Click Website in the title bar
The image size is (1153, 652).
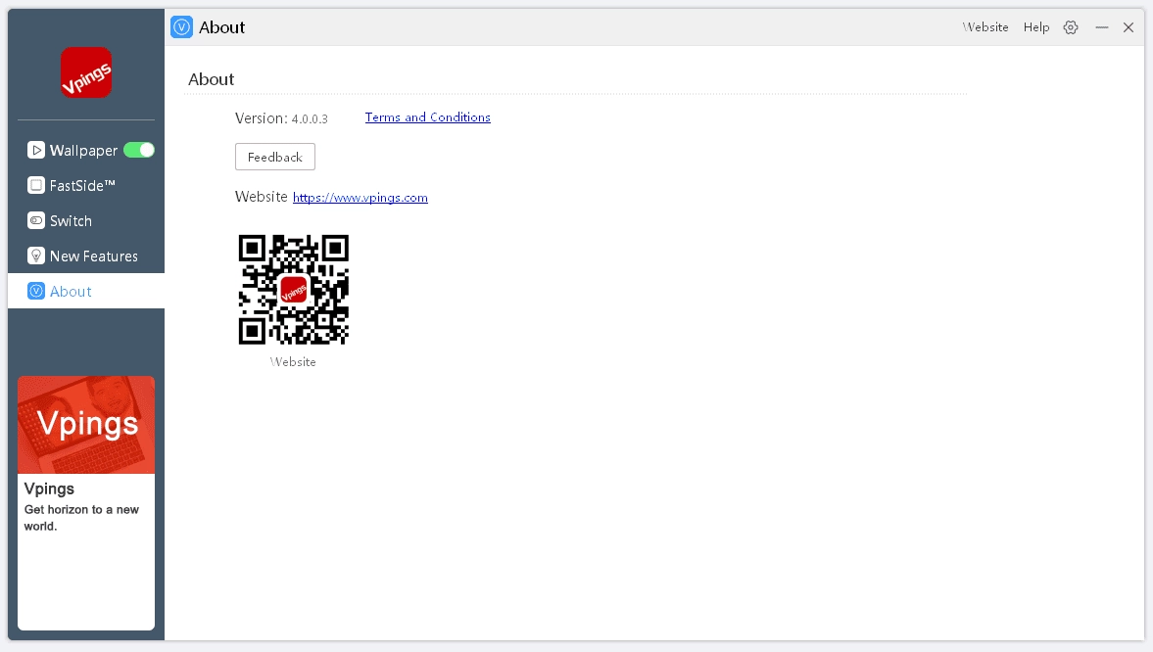pyautogui.click(x=985, y=27)
